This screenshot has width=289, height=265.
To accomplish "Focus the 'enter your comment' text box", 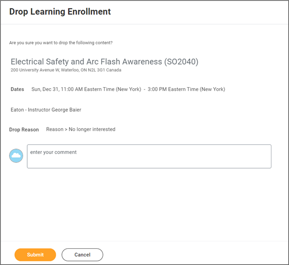I will pyautogui.click(x=149, y=157).
